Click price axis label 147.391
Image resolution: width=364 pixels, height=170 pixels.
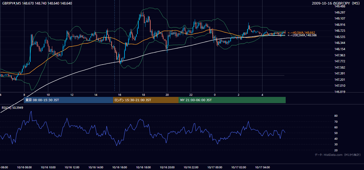pyautogui.click(x=340, y=73)
